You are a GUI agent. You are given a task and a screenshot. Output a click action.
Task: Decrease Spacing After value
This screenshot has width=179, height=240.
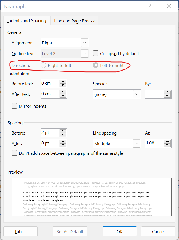click(x=63, y=145)
